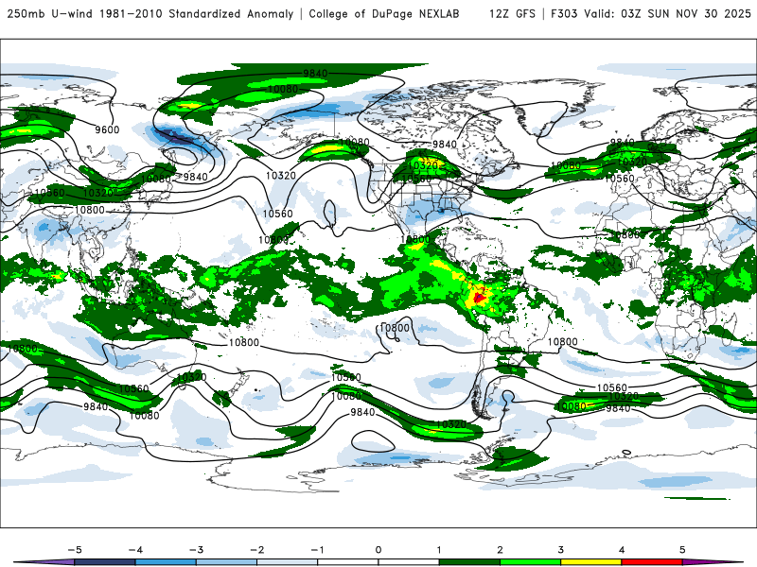The image size is (757, 567).
Task: Click the '3' colorbar tick label
Action: coord(561,550)
